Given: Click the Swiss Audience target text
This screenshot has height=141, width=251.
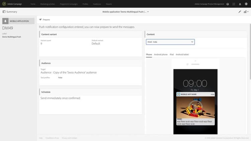Looking at the screenshot, I should tap(69, 72).
